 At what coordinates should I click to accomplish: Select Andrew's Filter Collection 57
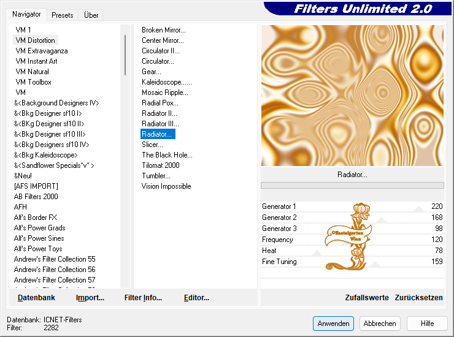55,280
